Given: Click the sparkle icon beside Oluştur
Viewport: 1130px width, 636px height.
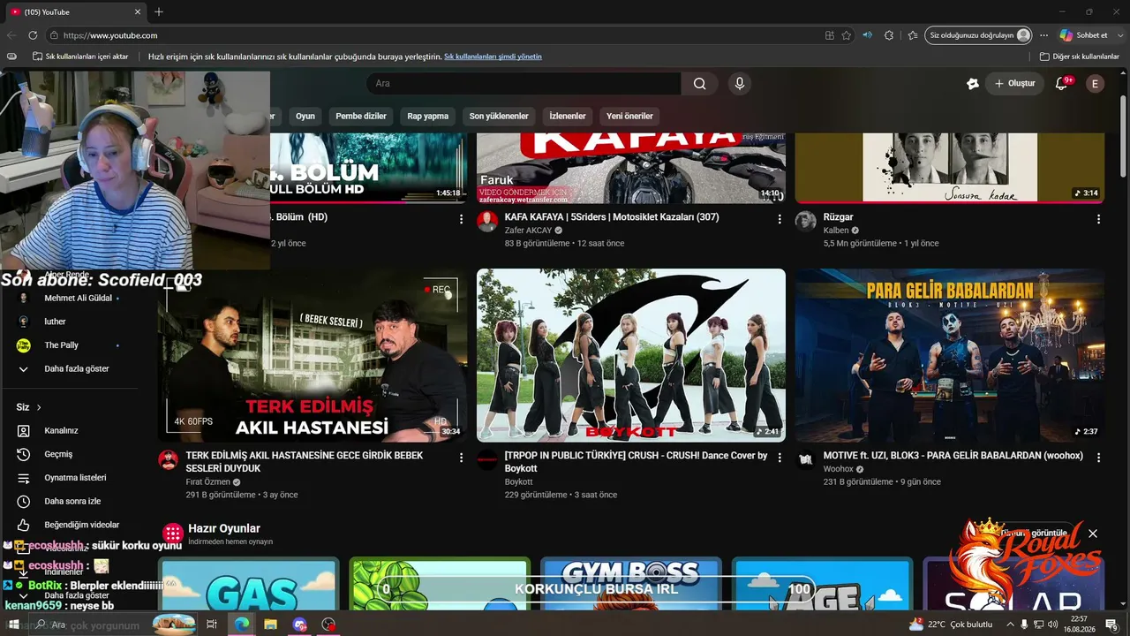Looking at the screenshot, I should 973,84.
